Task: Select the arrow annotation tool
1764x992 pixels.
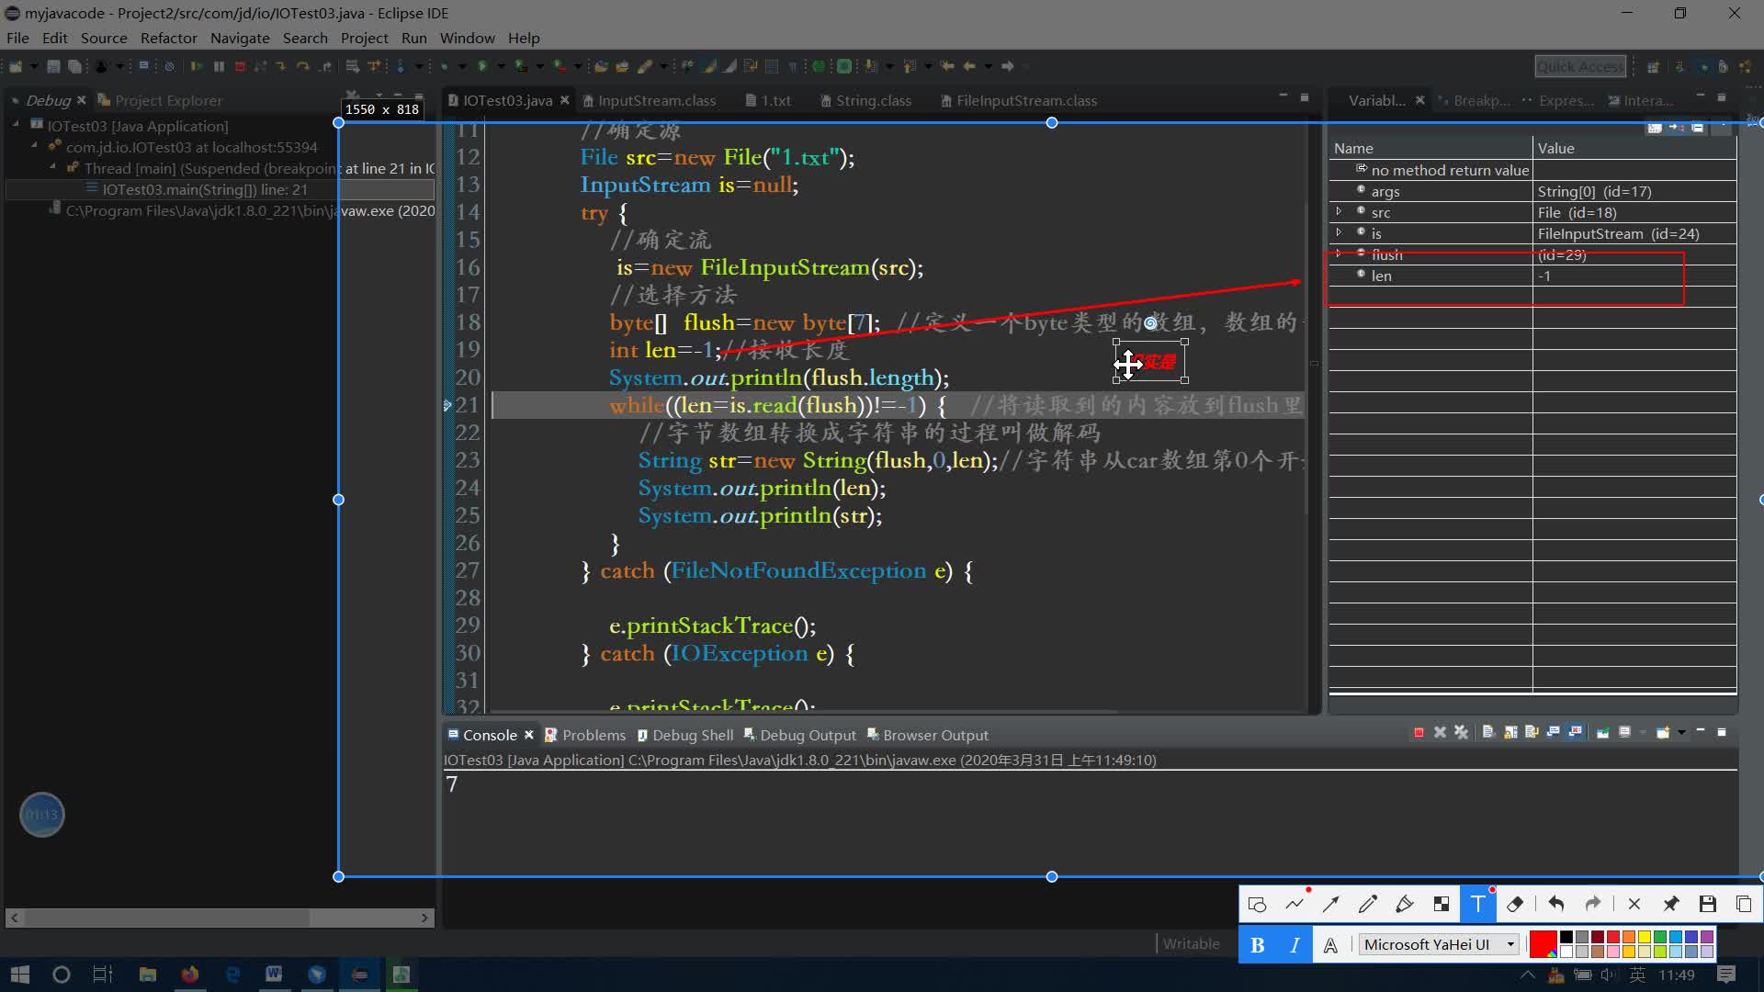Action: click(1331, 905)
